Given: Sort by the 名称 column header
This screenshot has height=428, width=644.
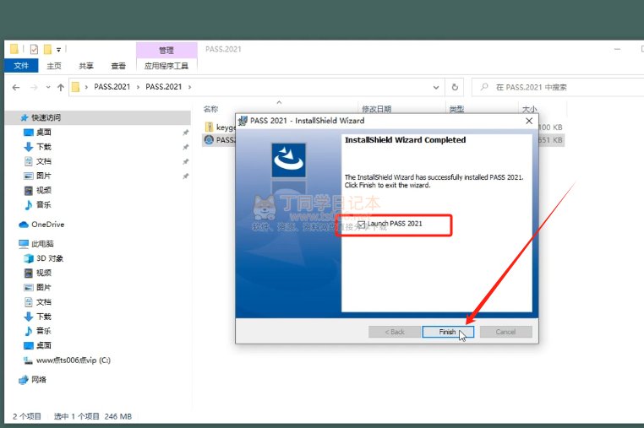Looking at the screenshot, I should coord(210,109).
